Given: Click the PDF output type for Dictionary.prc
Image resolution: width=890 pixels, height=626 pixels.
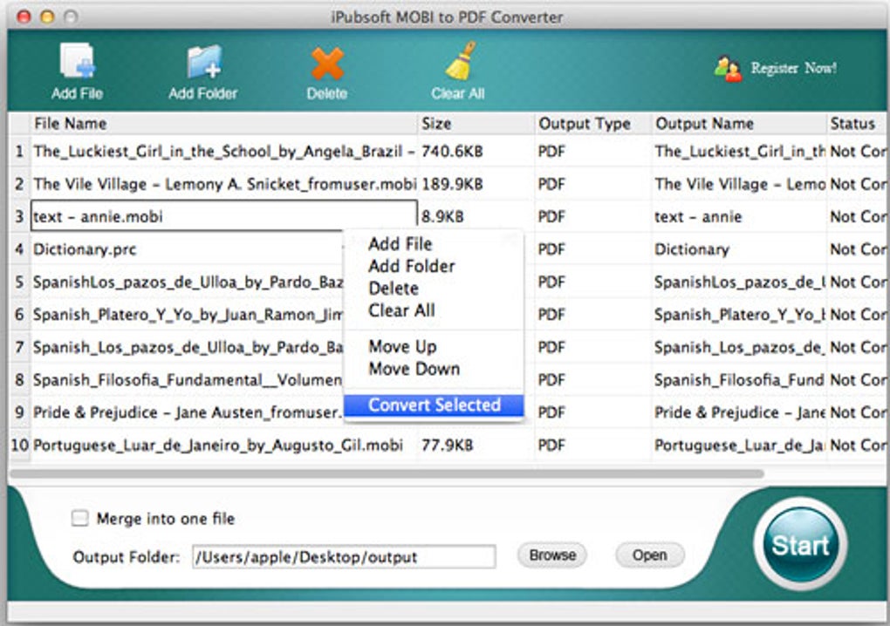Looking at the screenshot, I should pyautogui.click(x=551, y=249).
